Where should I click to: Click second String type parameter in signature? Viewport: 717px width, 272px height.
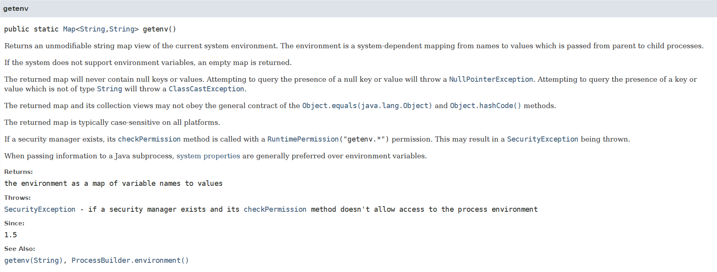(x=122, y=29)
